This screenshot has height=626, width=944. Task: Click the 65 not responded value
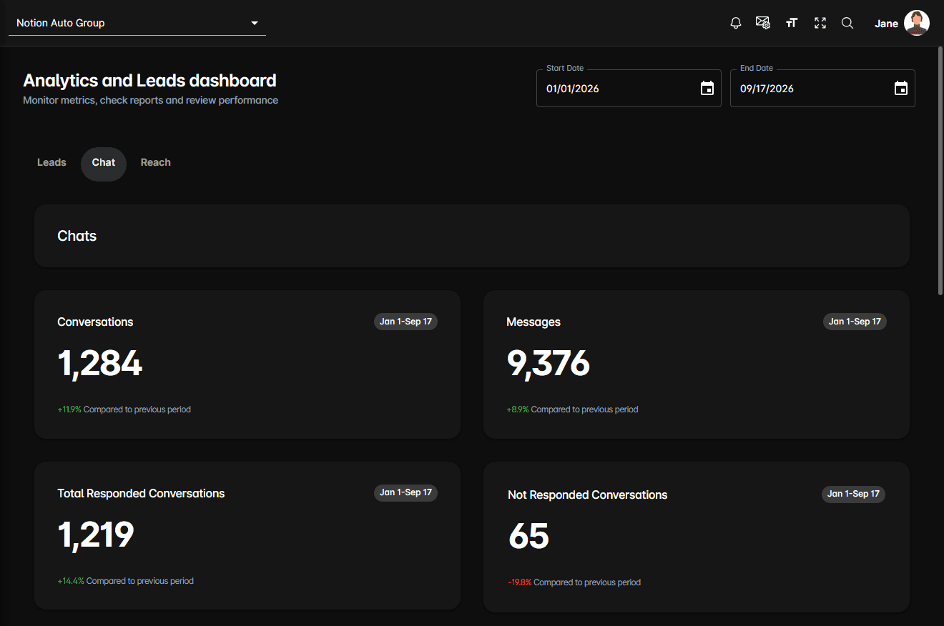pyautogui.click(x=528, y=537)
